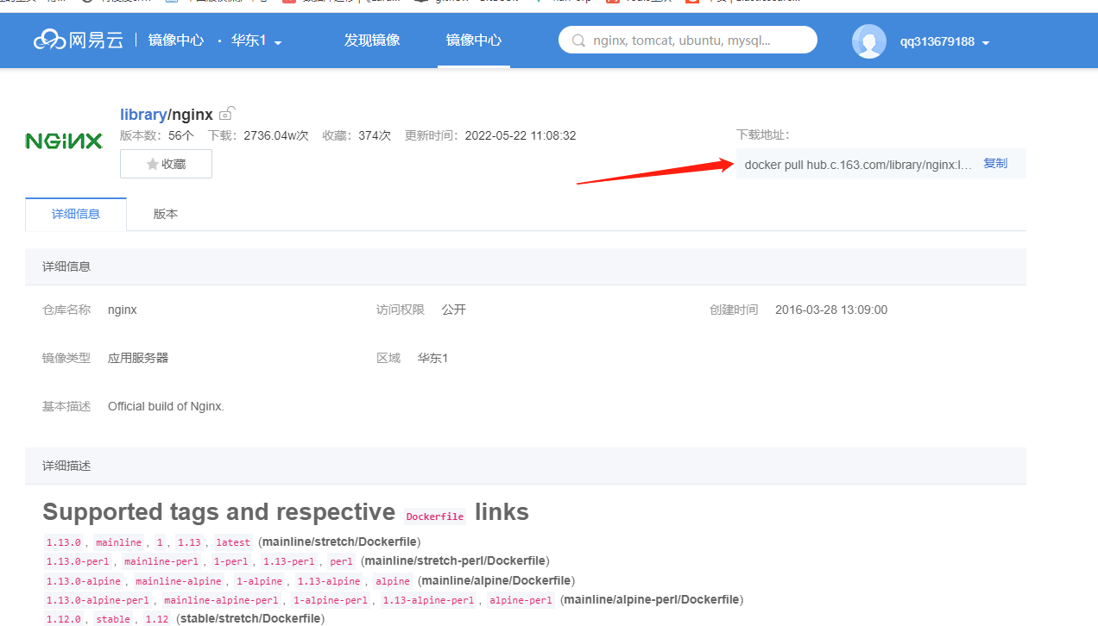
Task: Click 镜像中心 text beside logo
Action: pos(176,41)
